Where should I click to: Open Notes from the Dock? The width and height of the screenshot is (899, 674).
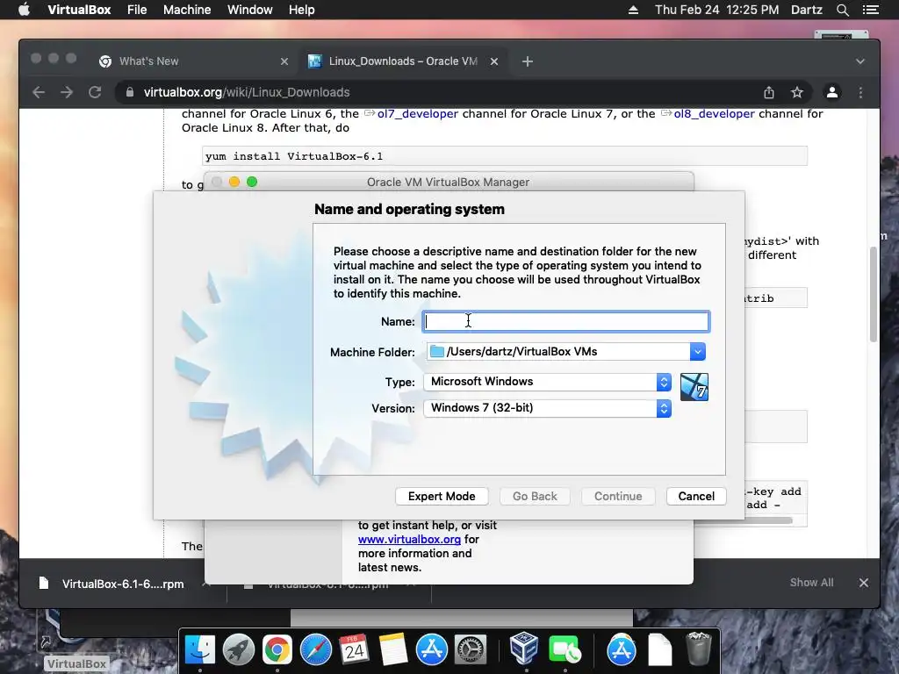point(392,650)
